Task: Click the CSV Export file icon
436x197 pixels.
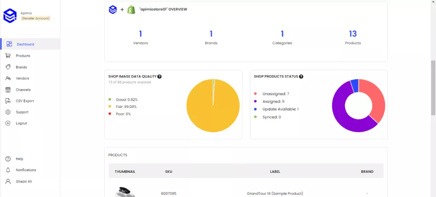Action: [x=8, y=101]
